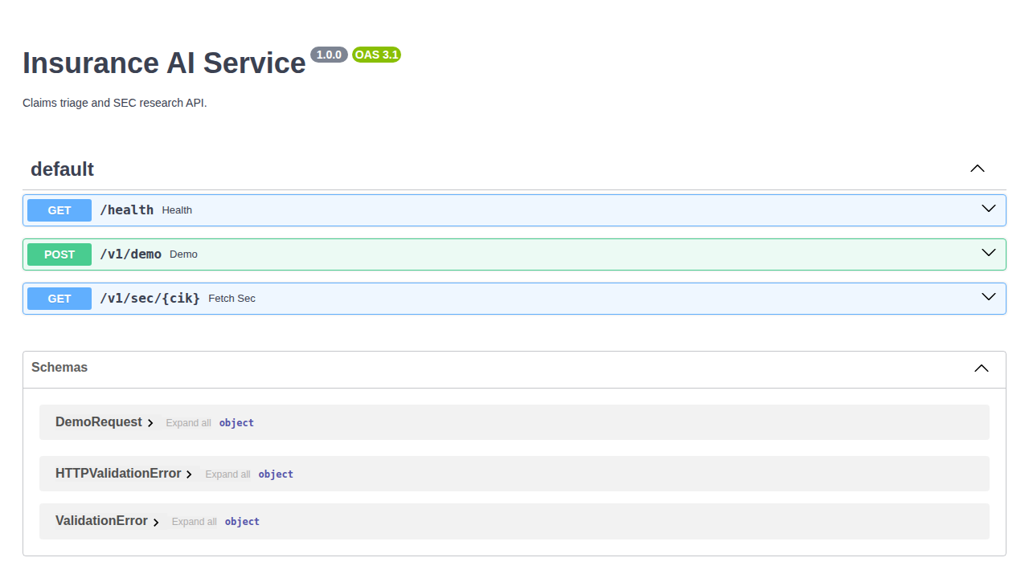Click Expand all next to DemoRequest

tap(188, 423)
